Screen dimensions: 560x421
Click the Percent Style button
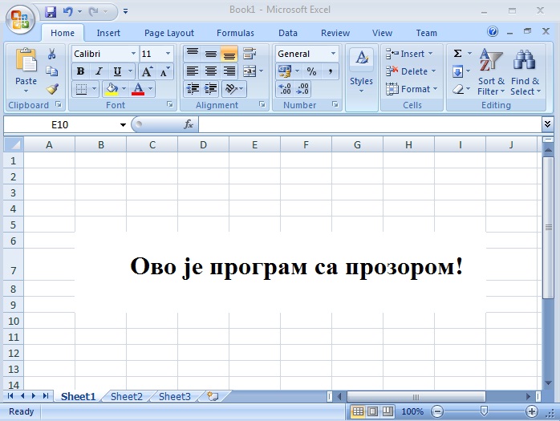coord(311,71)
